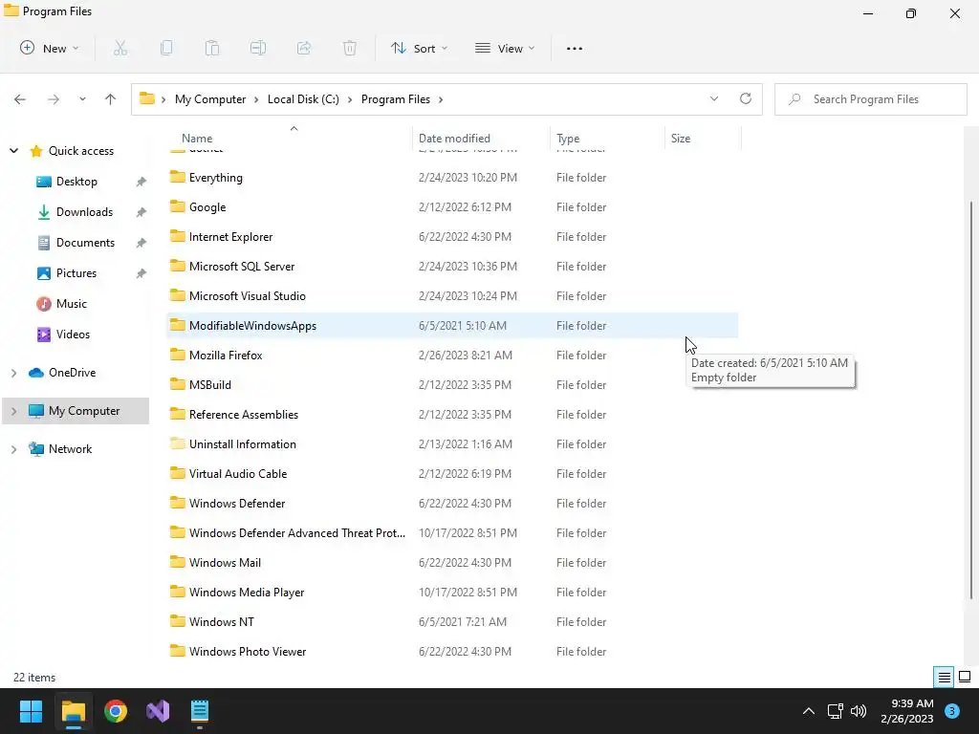Click the volume speaker tray icon

tap(859, 711)
